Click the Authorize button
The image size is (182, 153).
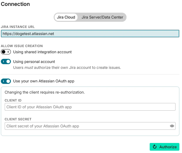164,147
